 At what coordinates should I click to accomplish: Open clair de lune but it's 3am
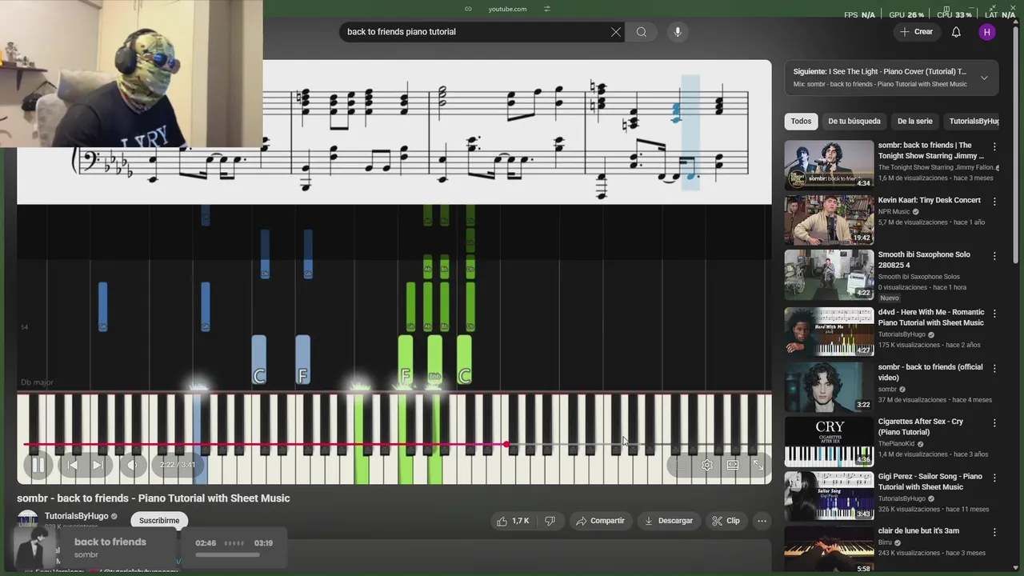[x=829, y=550]
